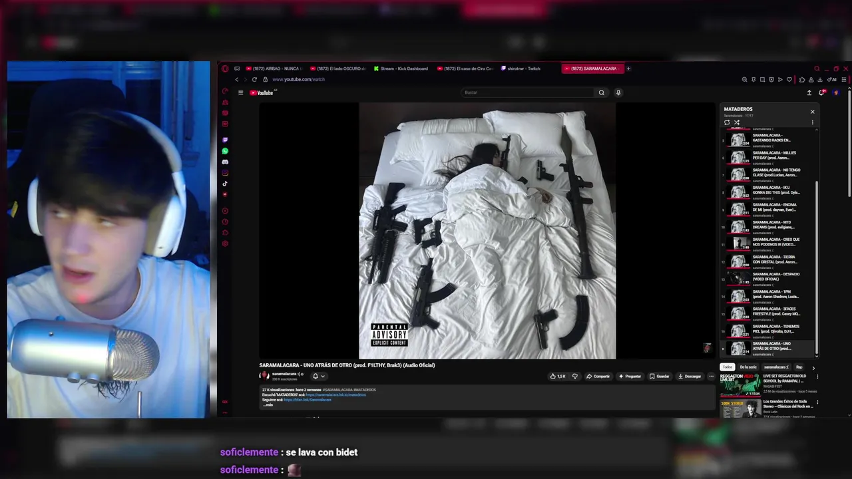Switch to 'El caso de Ciro' tab

[x=465, y=69]
